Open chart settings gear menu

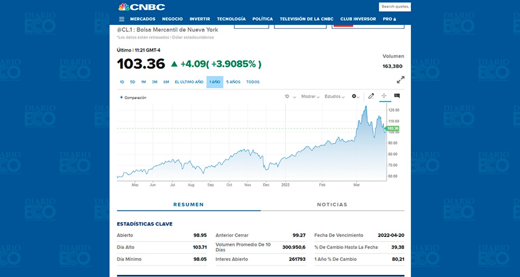click(x=355, y=96)
